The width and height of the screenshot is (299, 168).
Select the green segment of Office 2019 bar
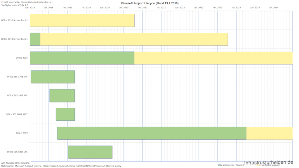tap(152, 133)
